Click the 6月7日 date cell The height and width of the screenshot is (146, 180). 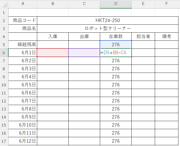click(23, 101)
